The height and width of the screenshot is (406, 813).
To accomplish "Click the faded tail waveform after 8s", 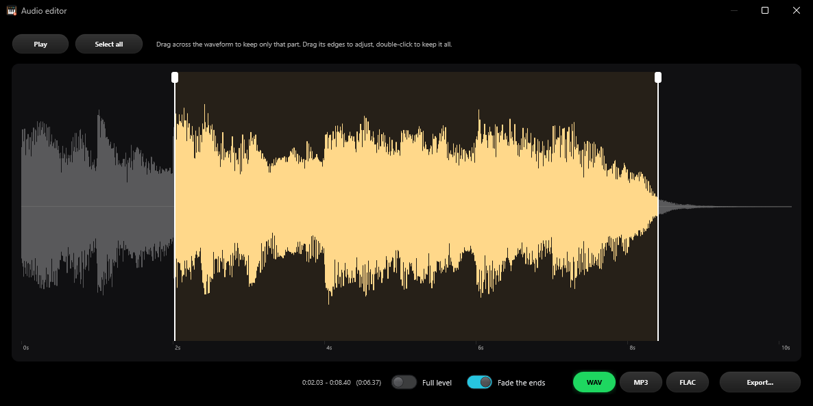I will (x=725, y=207).
